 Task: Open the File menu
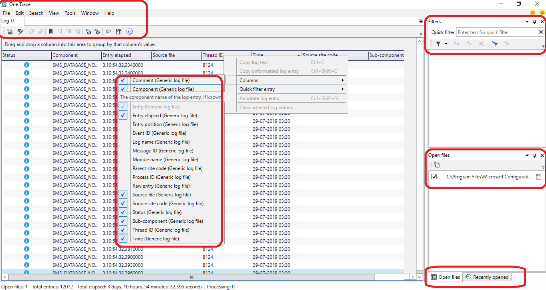click(x=6, y=13)
